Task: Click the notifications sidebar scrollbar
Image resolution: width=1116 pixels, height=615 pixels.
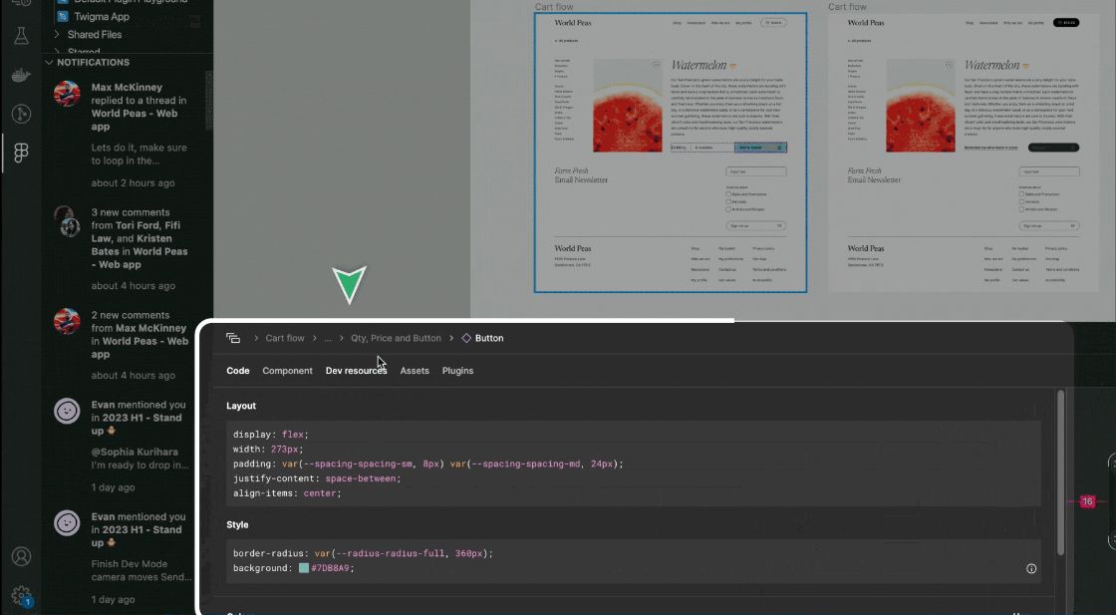Action: 209,100
